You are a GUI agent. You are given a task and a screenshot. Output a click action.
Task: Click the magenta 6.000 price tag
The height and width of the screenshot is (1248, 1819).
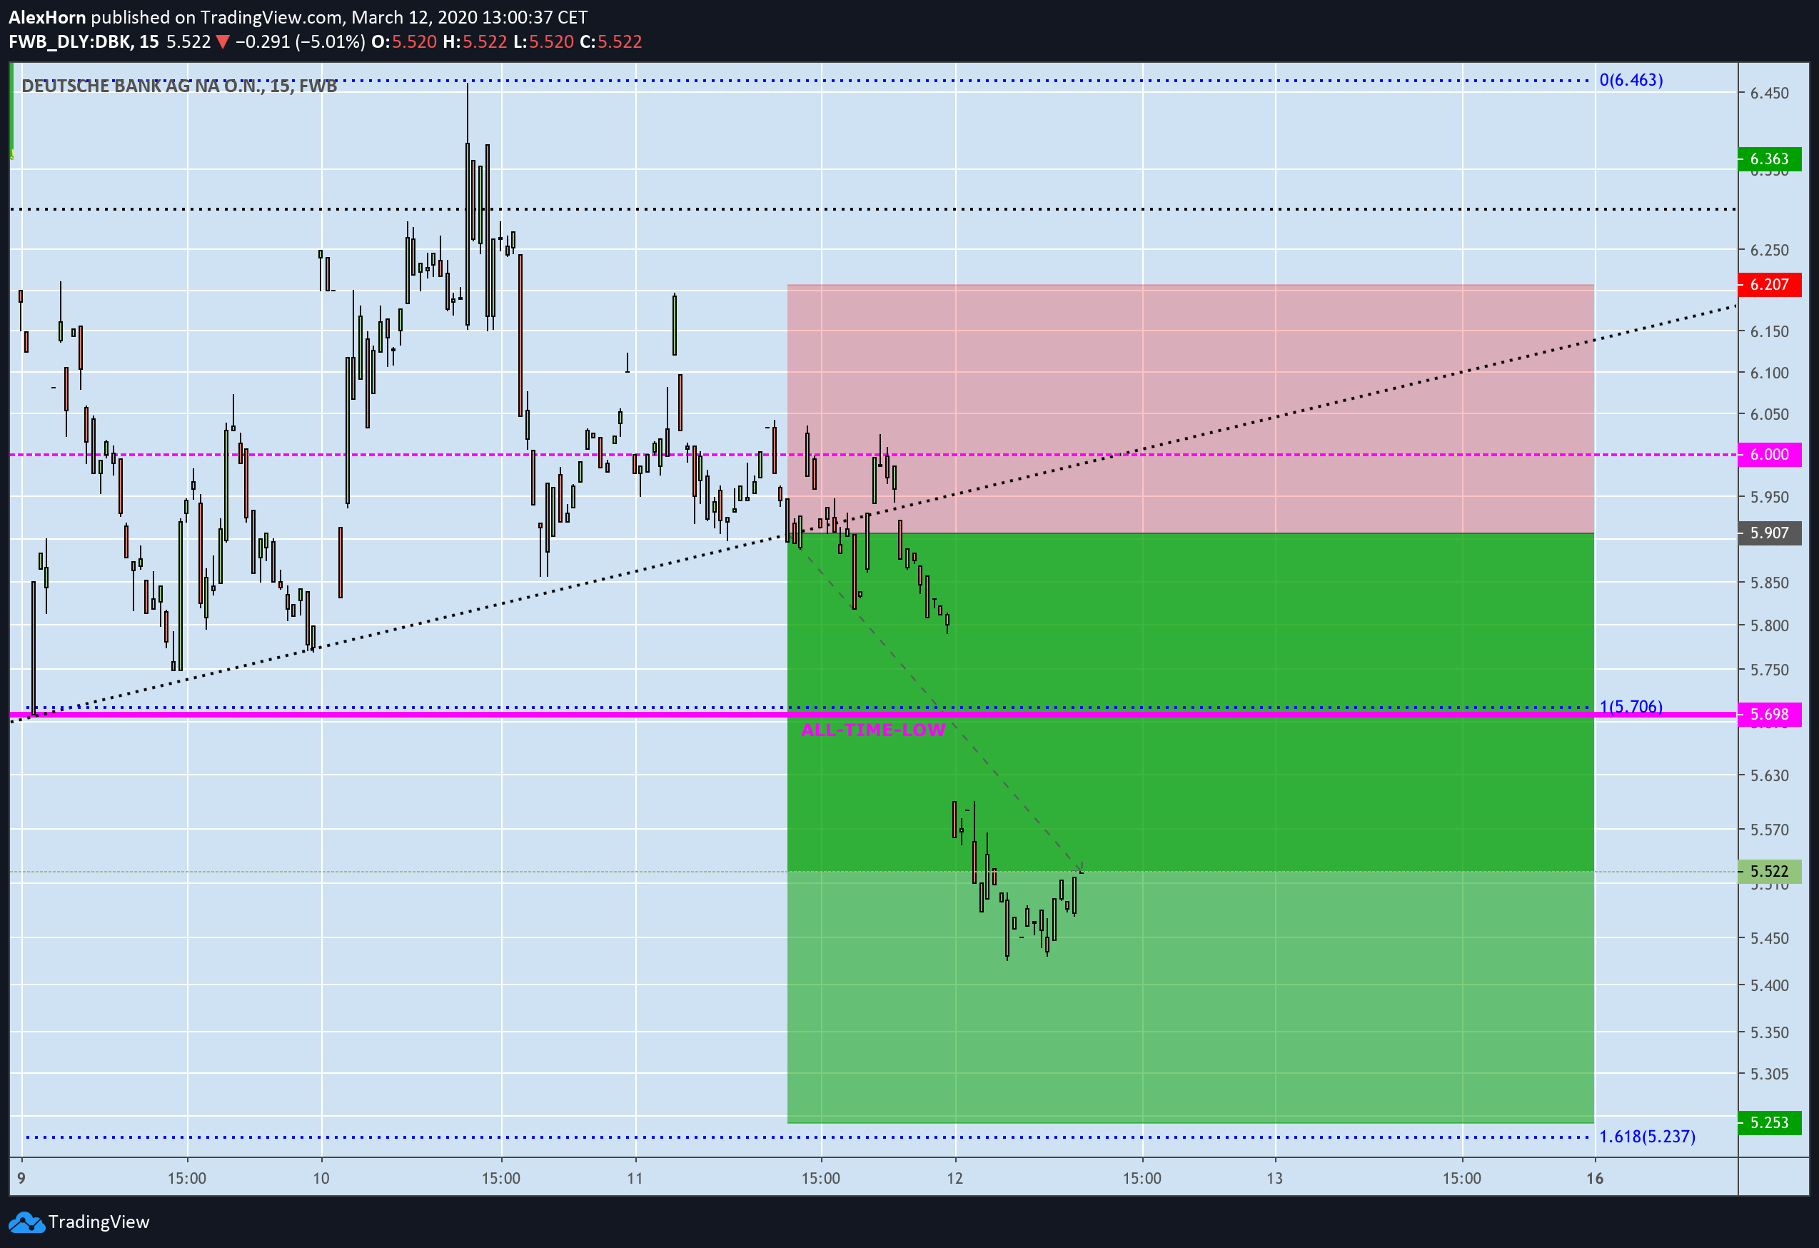(1770, 454)
